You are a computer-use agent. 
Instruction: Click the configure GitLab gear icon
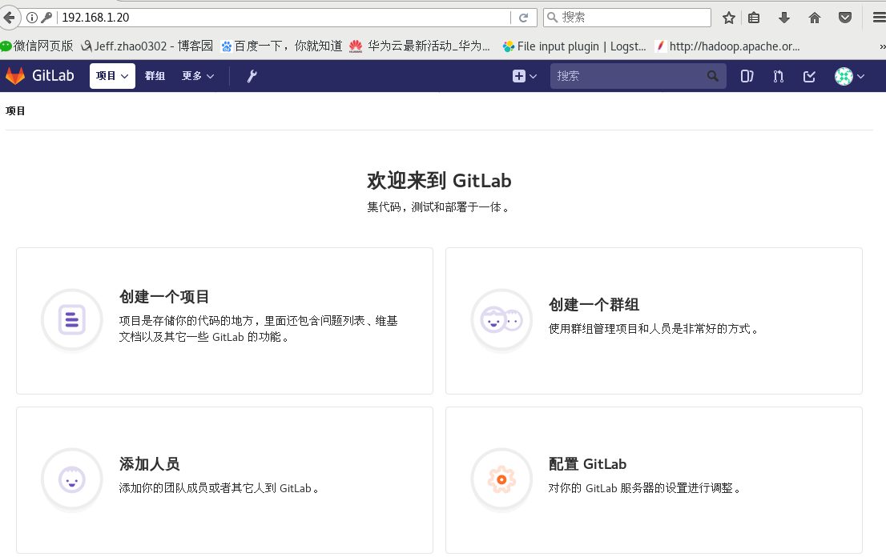tap(501, 479)
